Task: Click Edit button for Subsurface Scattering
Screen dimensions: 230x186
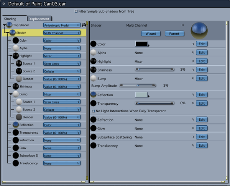Action: 202,137
